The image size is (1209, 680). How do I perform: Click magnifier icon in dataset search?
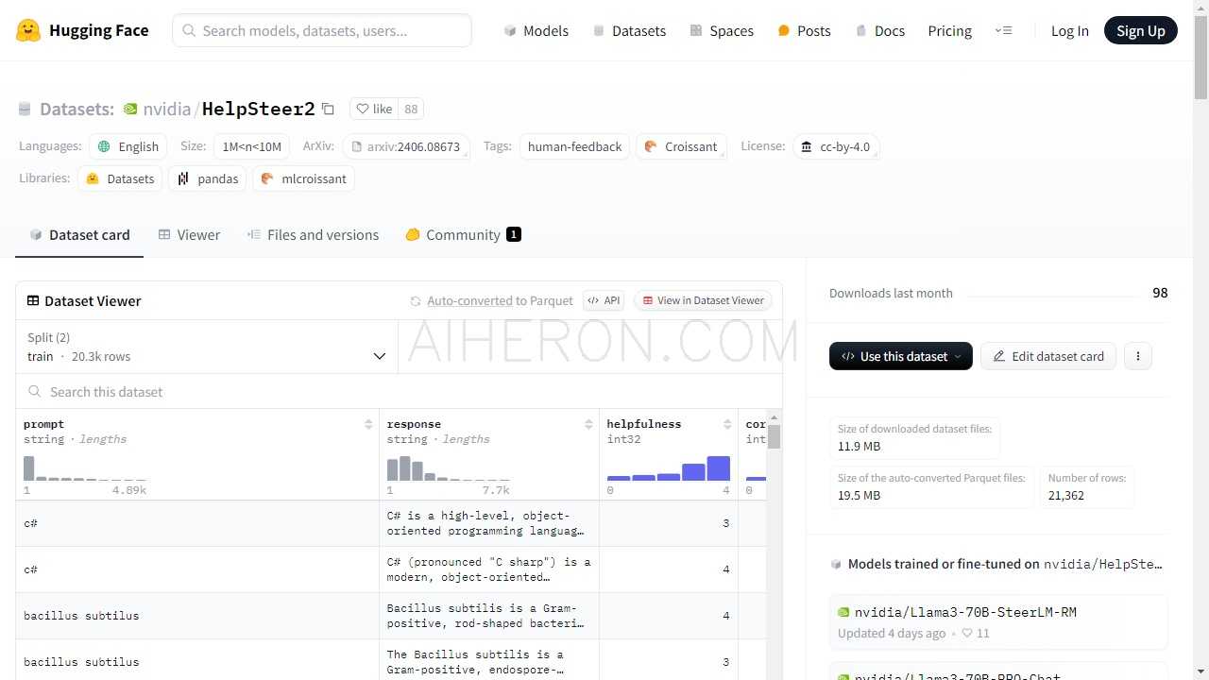point(35,391)
